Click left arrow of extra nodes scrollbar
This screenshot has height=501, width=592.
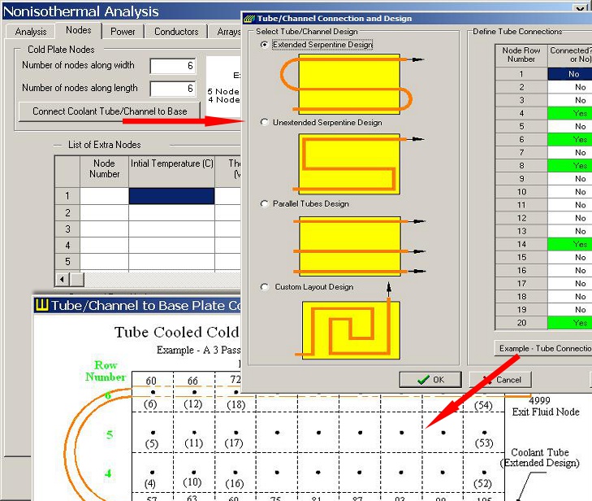click(62, 280)
